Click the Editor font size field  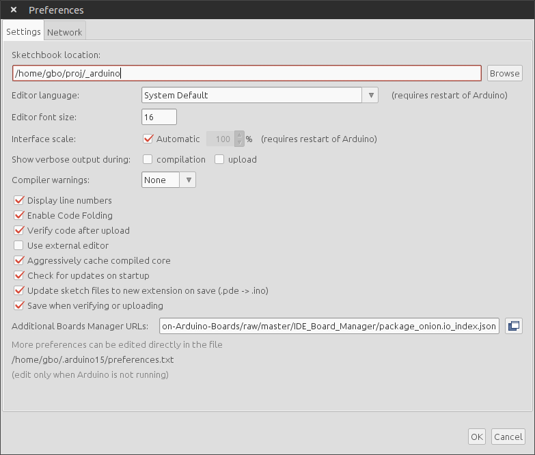point(159,117)
